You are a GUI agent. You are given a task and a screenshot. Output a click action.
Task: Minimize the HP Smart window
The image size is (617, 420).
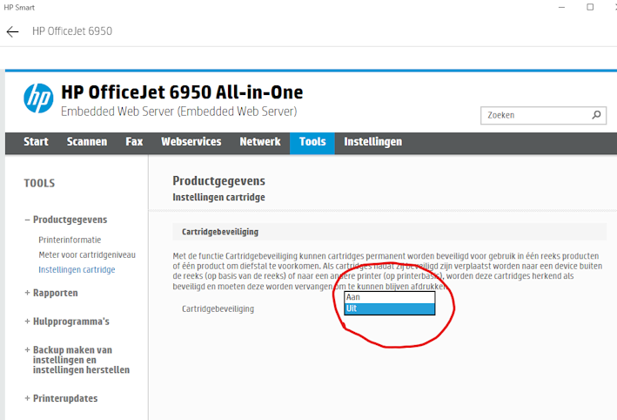point(561,7)
